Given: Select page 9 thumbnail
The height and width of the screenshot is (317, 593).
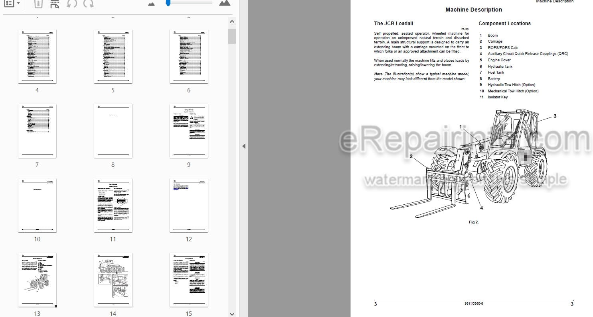Looking at the screenshot, I should (x=189, y=131).
